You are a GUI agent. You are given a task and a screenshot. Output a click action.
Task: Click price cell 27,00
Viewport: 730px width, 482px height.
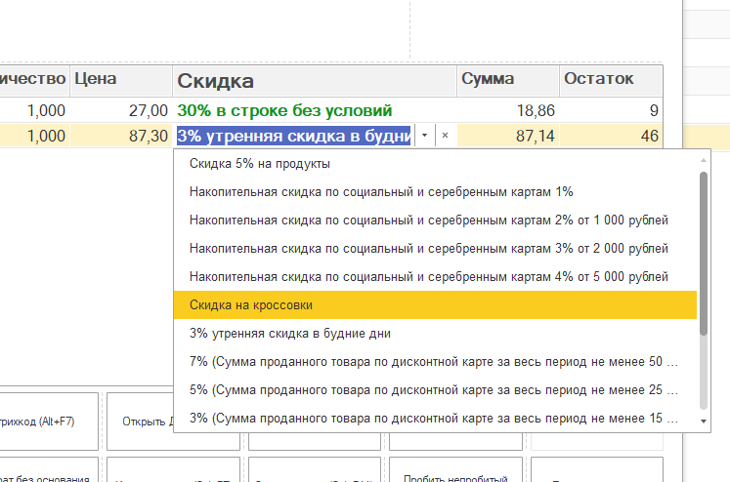tap(121, 110)
